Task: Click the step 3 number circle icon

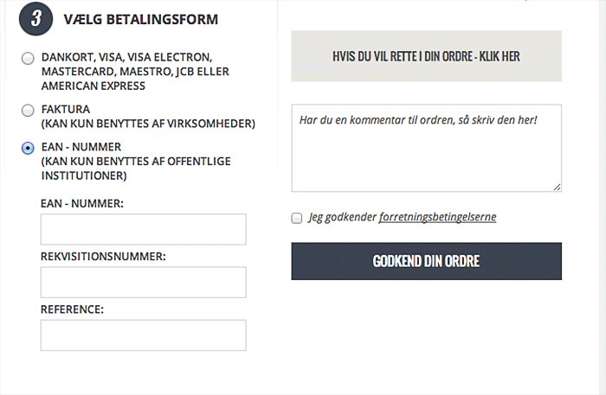Action: [35, 19]
